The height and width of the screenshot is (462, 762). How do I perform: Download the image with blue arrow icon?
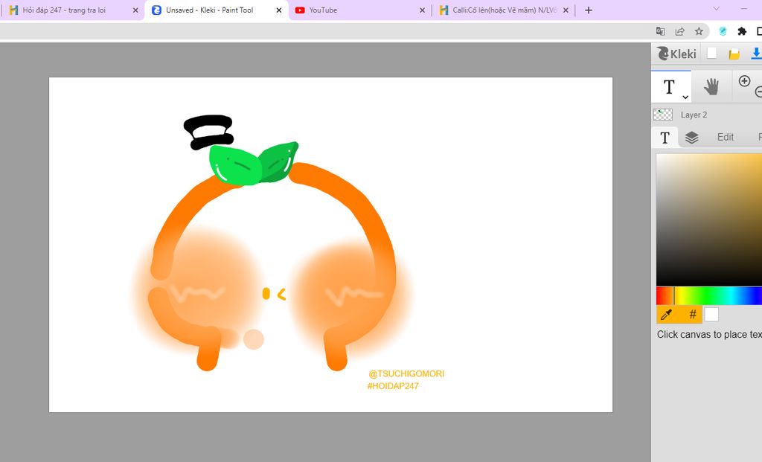pos(756,54)
